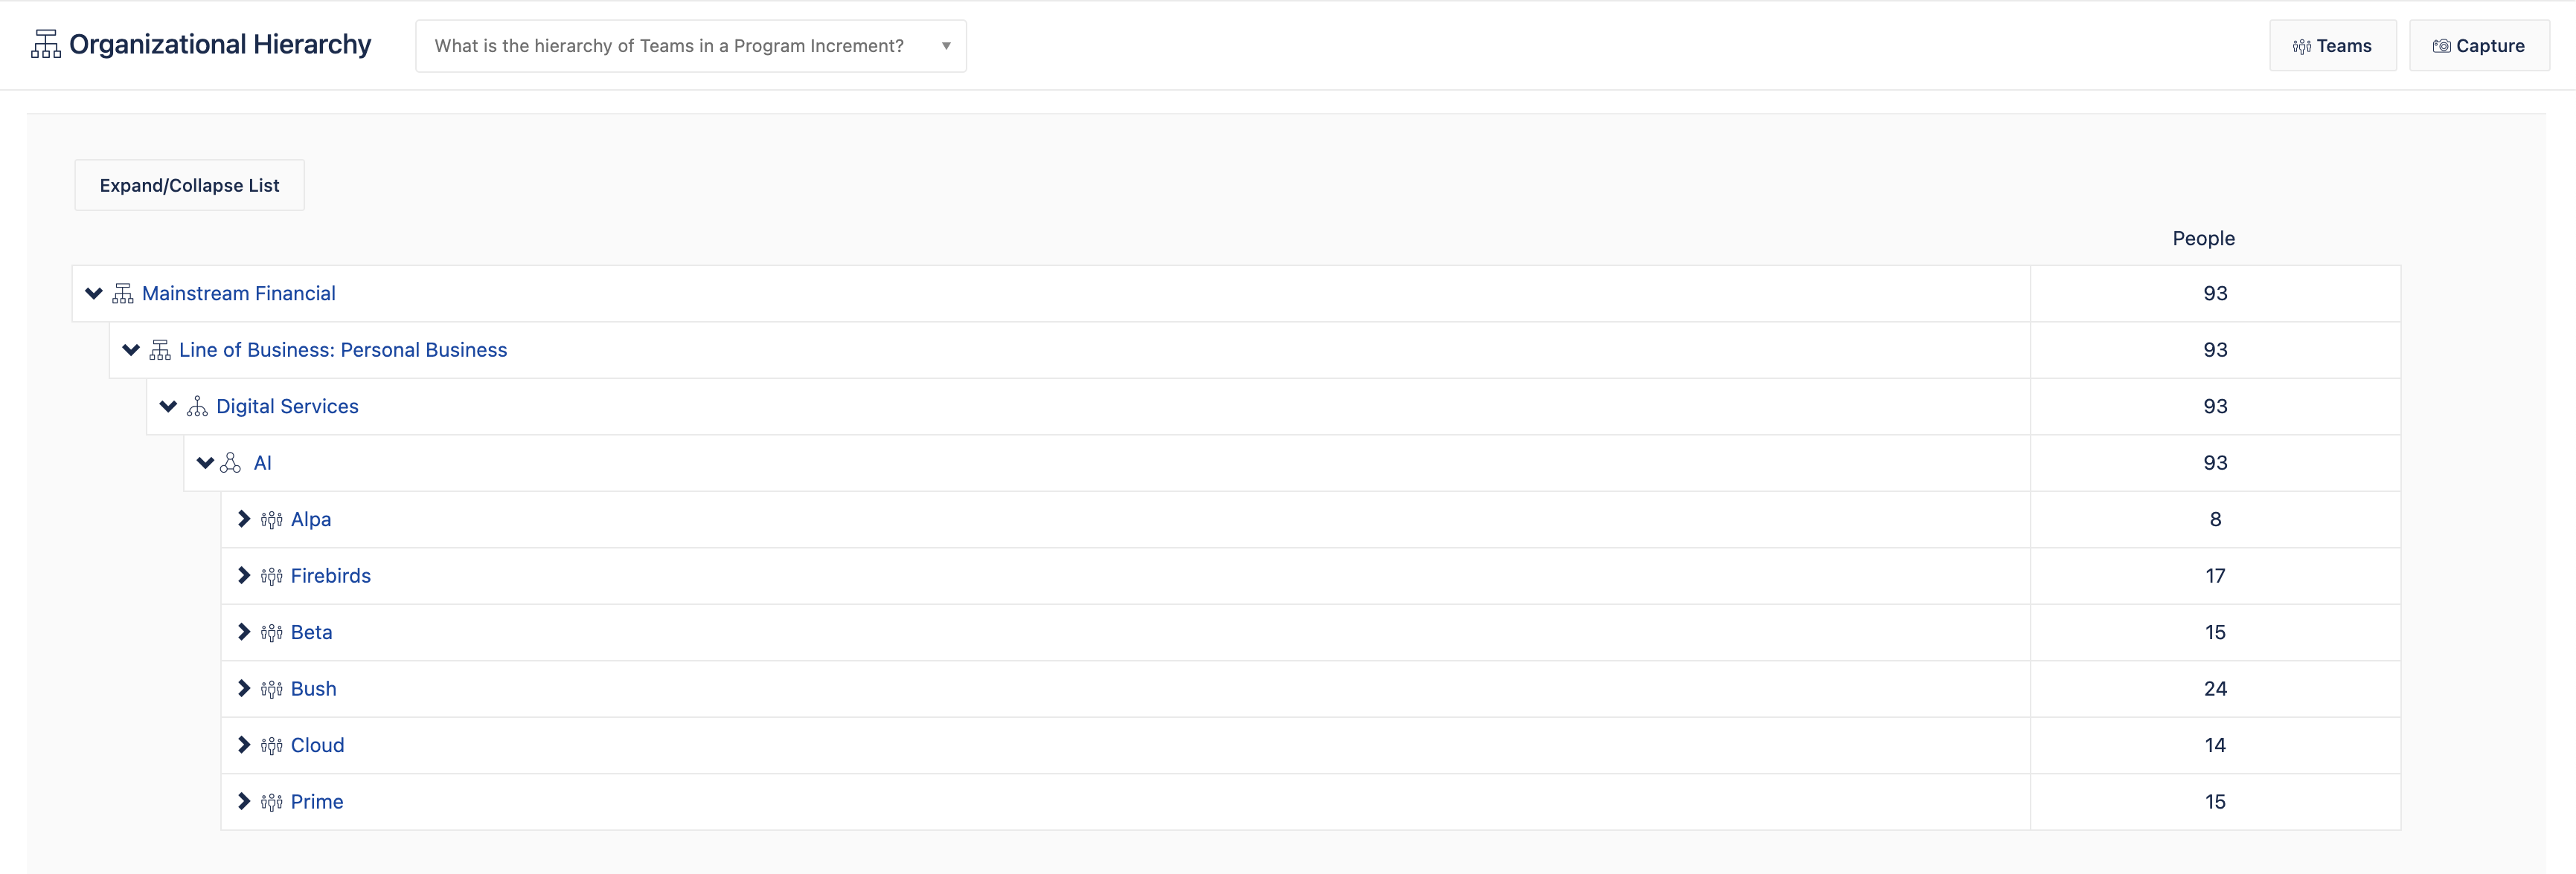Click the hierarchy icon beside Mainstream Financial
This screenshot has height=874, width=2576.
click(x=123, y=294)
